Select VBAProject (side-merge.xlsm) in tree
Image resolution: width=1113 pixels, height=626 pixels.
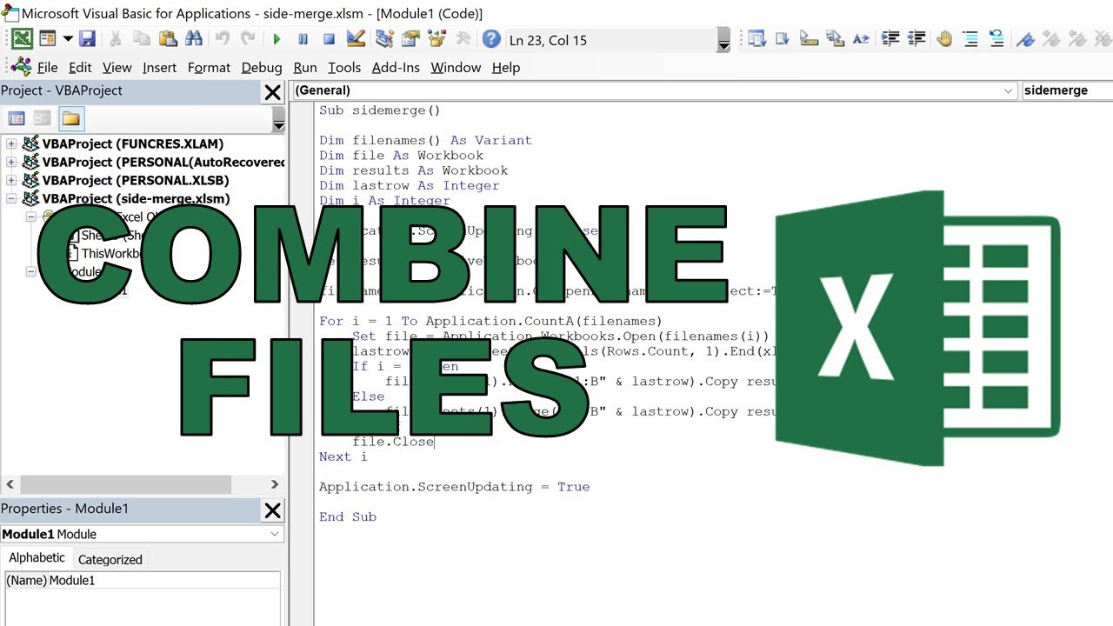[x=137, y=198]
